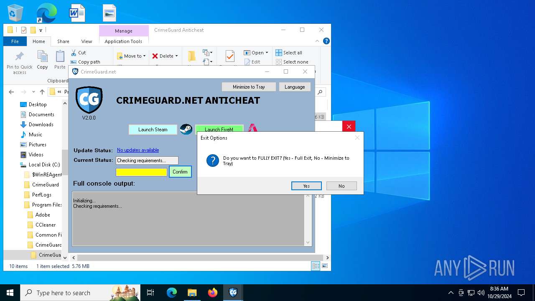The image size is (535, 301).
Task: Click Manage contextual tab
Action: [124, 31]
